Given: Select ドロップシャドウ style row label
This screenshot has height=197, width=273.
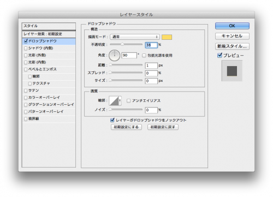Looking at the screenshot, I should point(43,41).
